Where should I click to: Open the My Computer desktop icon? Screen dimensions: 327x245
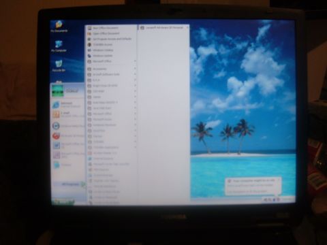[x=59, y=46]
